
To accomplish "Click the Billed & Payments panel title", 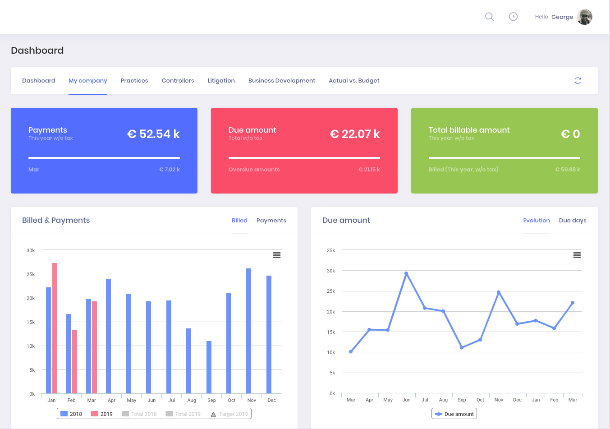I will point(56,220).
